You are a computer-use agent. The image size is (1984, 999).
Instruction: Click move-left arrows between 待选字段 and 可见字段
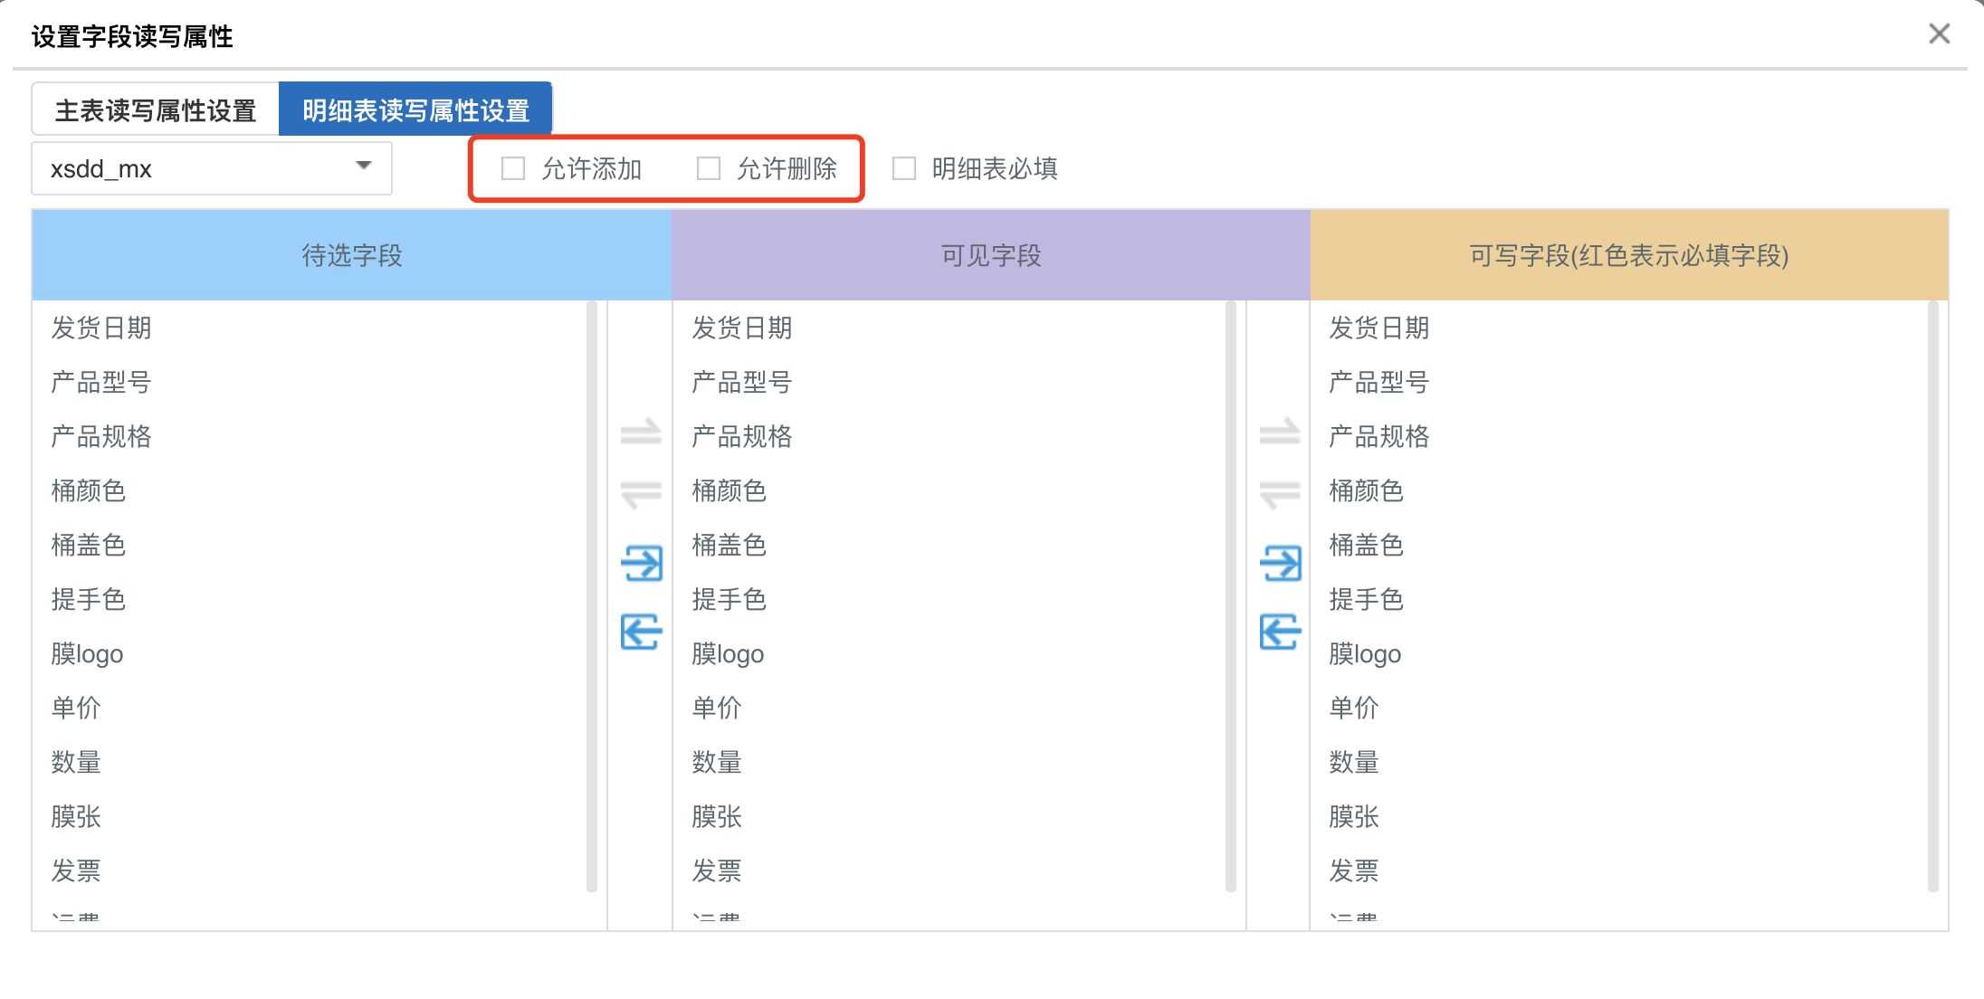(640, 494)
